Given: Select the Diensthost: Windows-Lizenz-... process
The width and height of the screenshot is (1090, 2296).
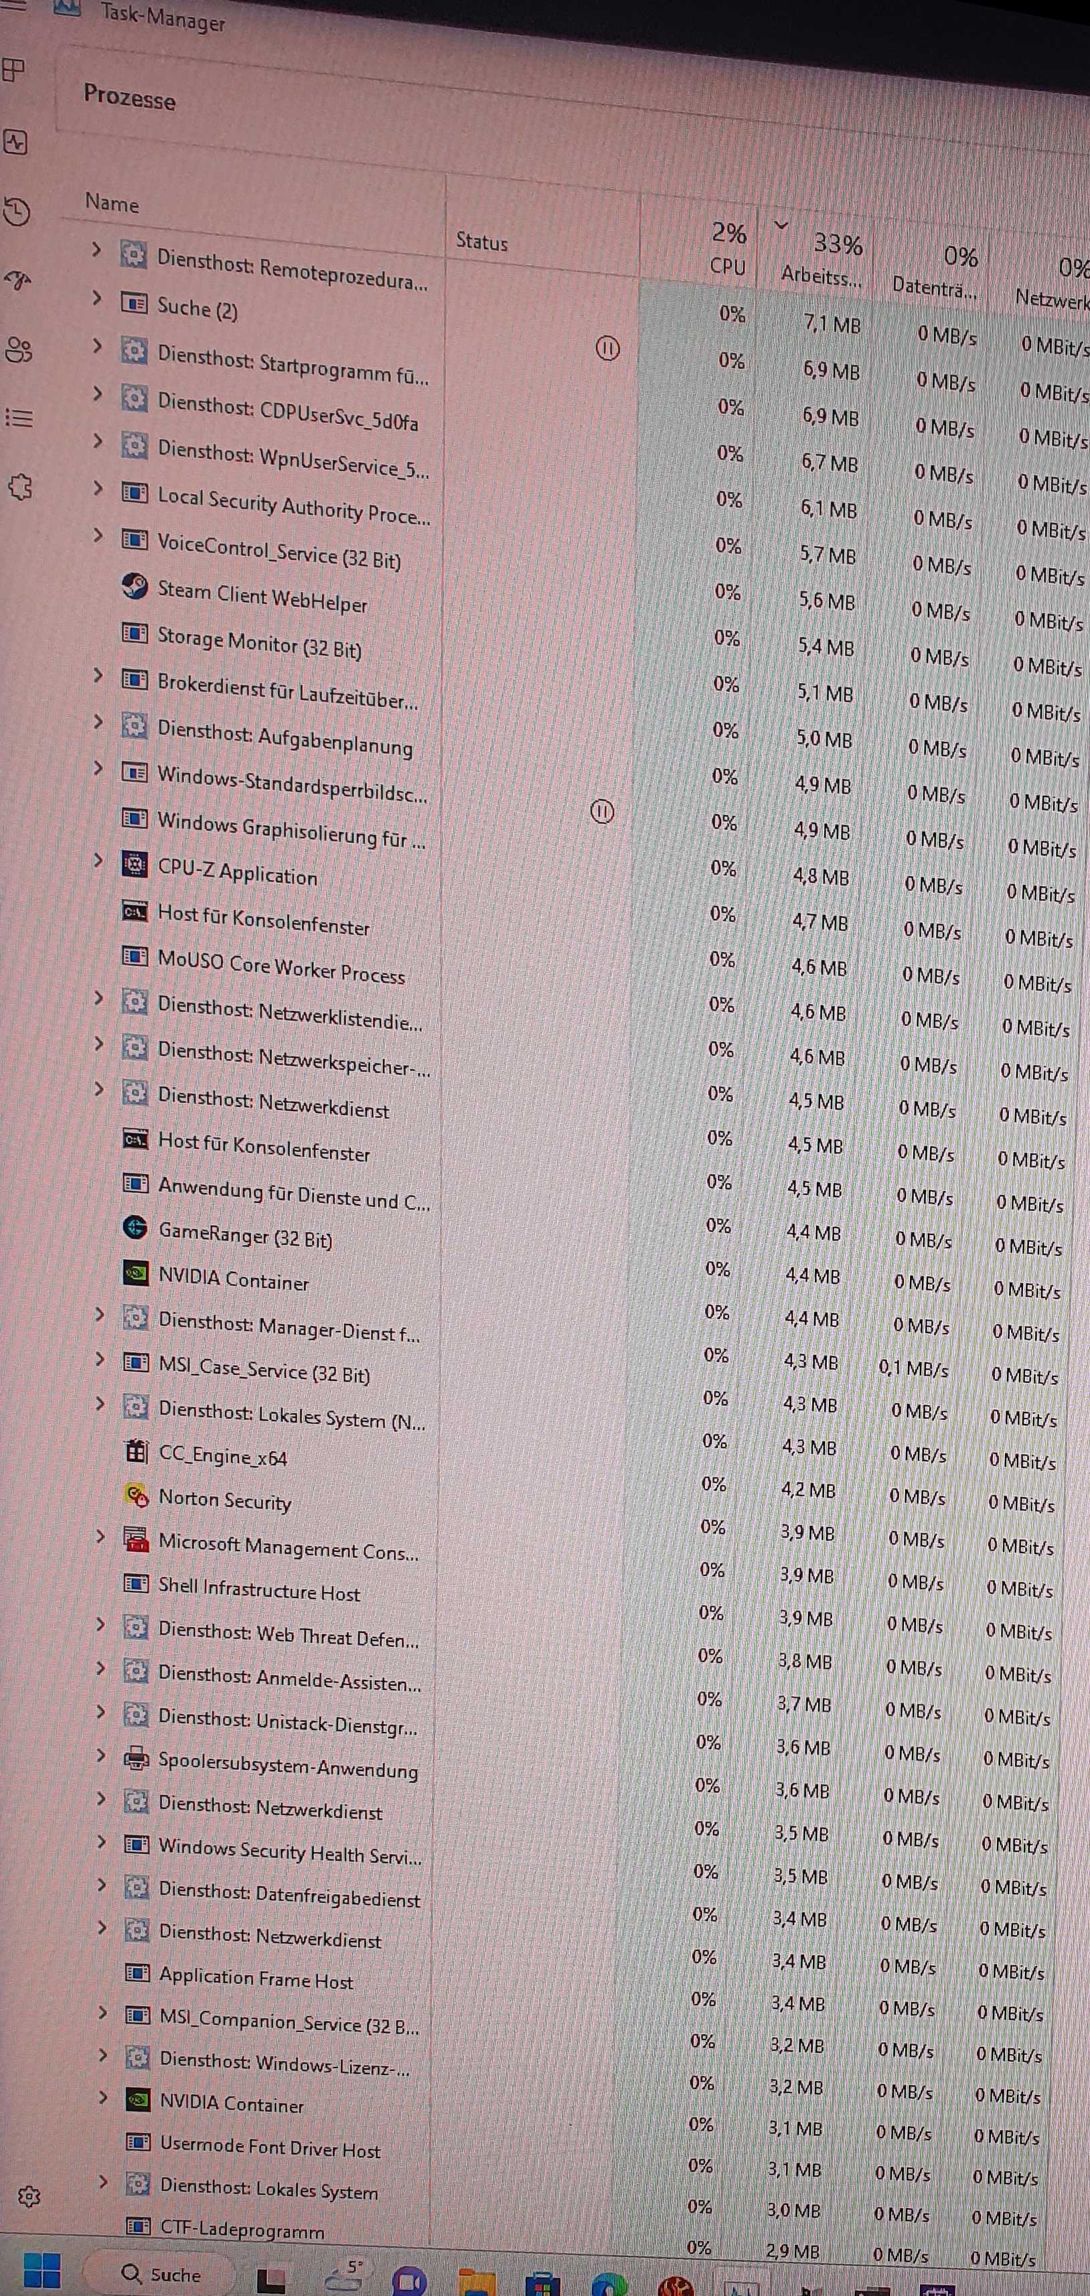Looking at the screenshot, I should (285, 2062).
